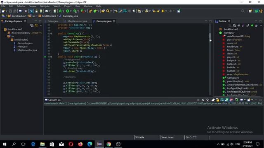Click the src breadcrumb item
Viewport: 264px width, 148px height.
pyautogui.click(x=32, y=16)
